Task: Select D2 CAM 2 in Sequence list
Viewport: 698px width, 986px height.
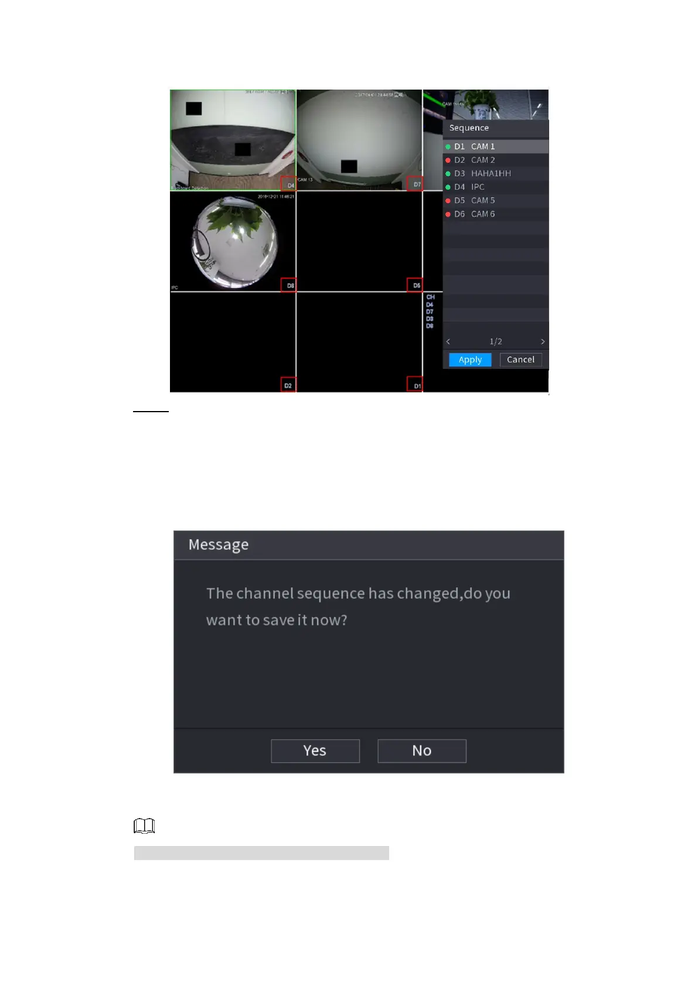Action: pyautogui.click(x=496, y=160)
